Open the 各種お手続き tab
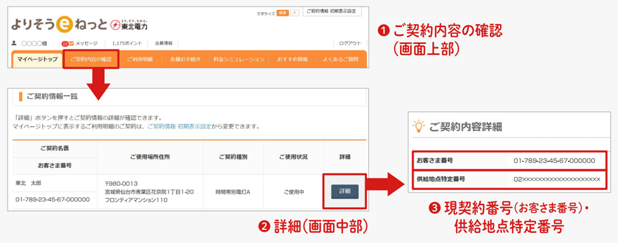Screen dimensions: 618x243 tap(185, 60)
